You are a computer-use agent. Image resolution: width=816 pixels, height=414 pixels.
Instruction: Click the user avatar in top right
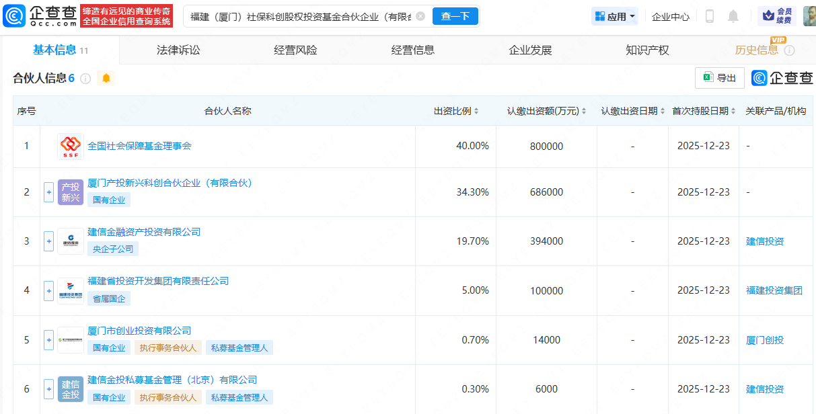pos(809,16)
